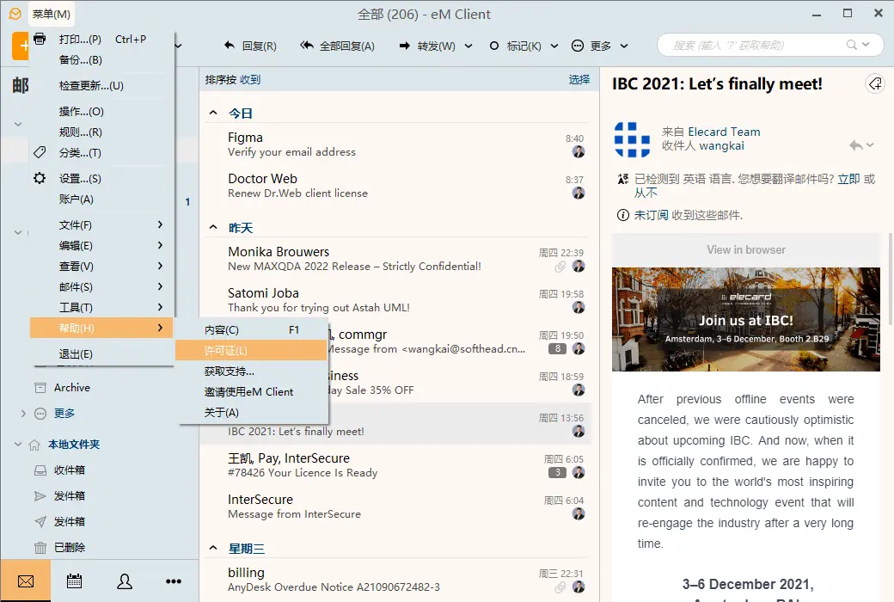Click the inbox tray icon beside 收件箱

point(40,470)
